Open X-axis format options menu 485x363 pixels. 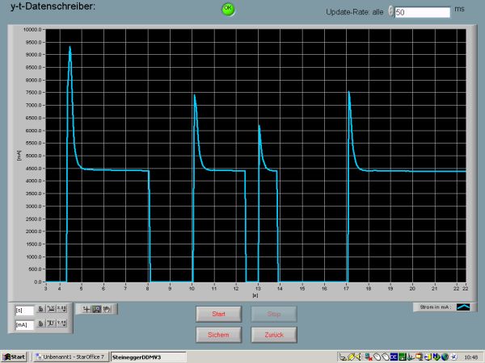tap(62, 309)
